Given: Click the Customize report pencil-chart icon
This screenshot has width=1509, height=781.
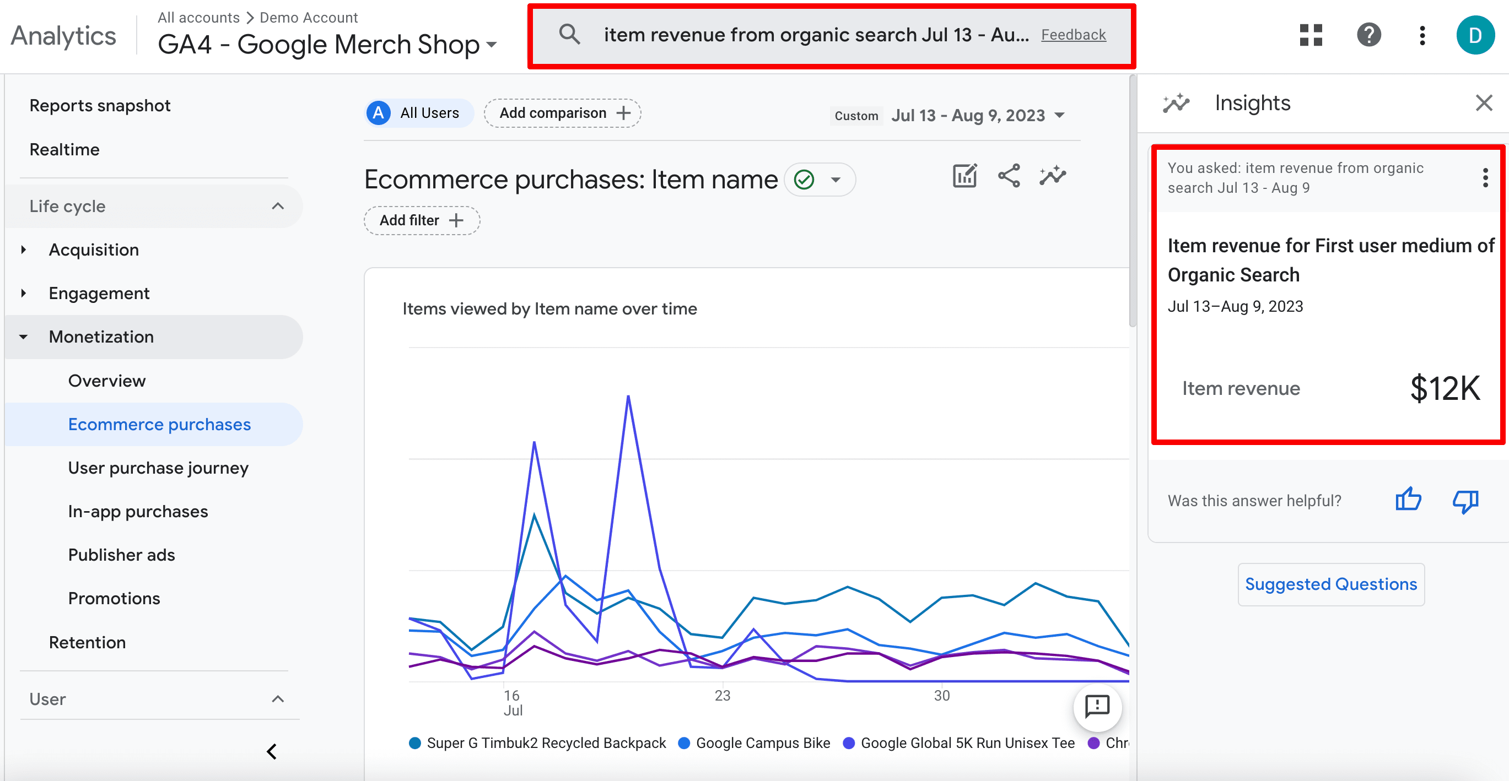Looking at the screenshot, I should [x=965, y=176].
